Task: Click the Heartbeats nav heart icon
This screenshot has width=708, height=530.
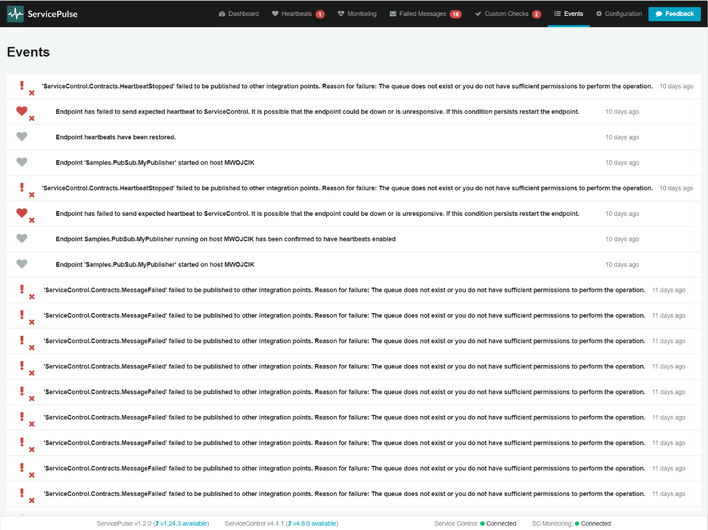Action: (x=275, y=14)
